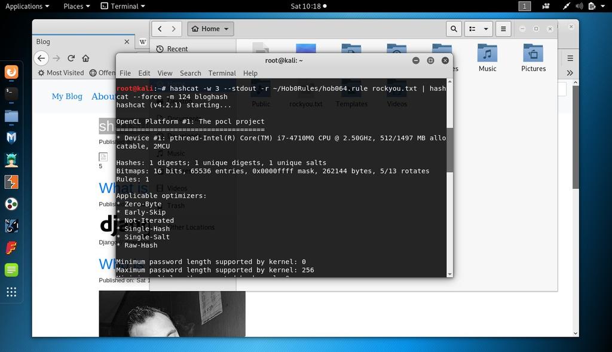Maximize the terminal window
This screenshot has height=352, width=612.
(x=430, y=60)
